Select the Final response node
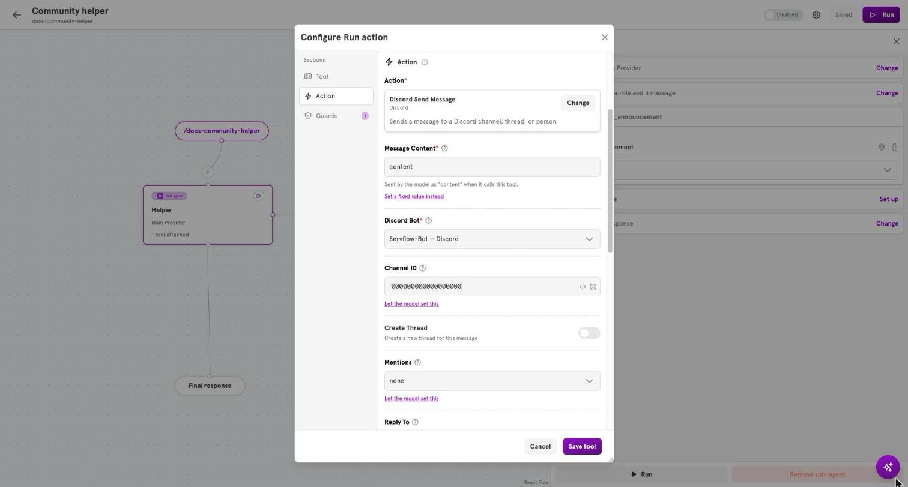 tap(210, 386)
